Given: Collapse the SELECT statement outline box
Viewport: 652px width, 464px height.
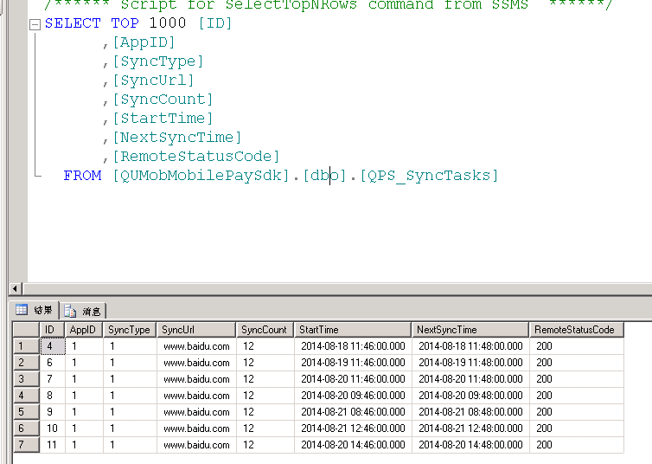Looking at the screenshot, I should (x=35, y=24).
